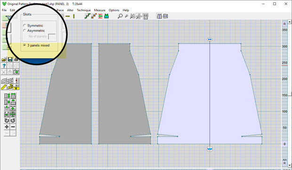The height and width of the screenshot is (170, 292).
Task: Open the Options menu
Action: tap(114, 10)
